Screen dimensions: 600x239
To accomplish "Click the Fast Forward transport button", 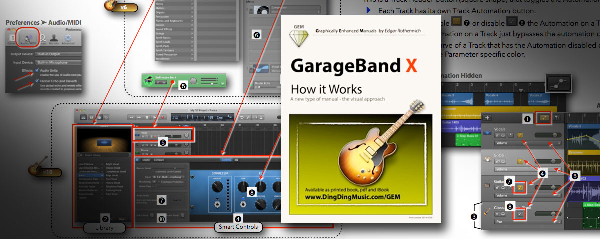I will coord(139,117).
